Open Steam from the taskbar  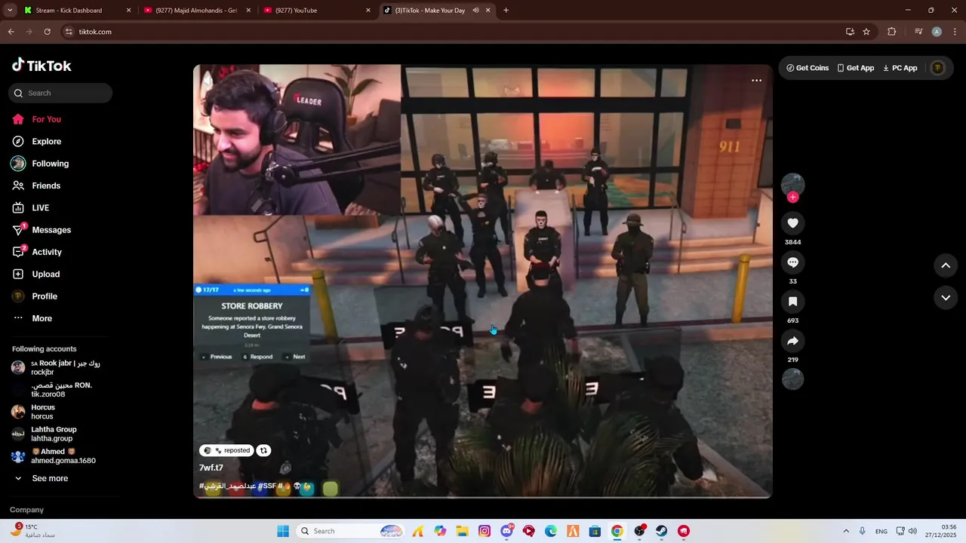(661, 531)
